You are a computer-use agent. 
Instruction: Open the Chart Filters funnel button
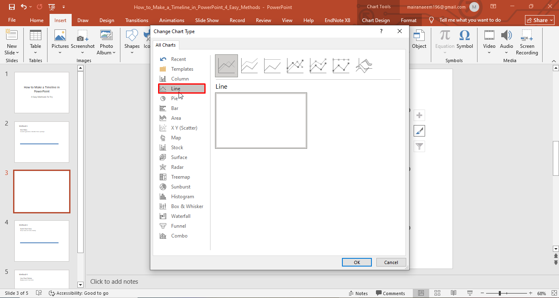[419, 146]
